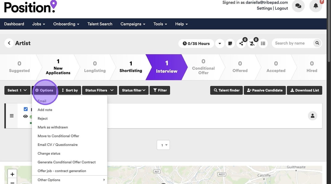
Task: Choose Move to Conditional Offer option
Action: point(58,136)
